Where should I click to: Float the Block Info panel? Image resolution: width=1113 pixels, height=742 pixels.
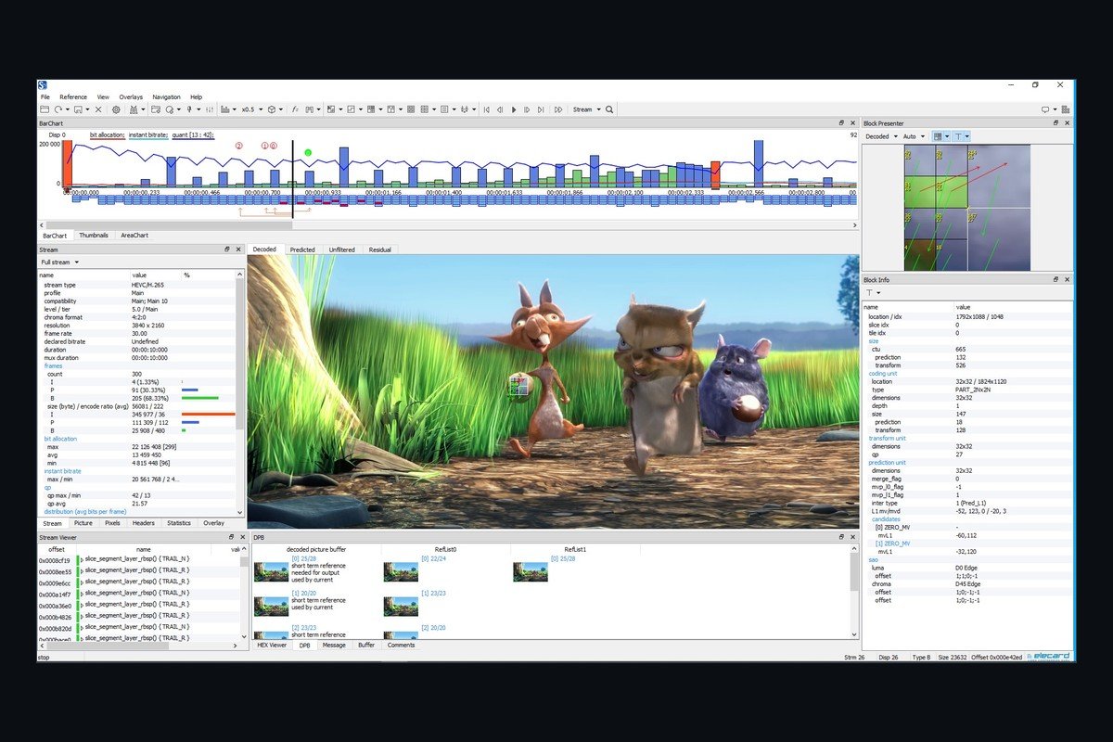pos(1055,279)
